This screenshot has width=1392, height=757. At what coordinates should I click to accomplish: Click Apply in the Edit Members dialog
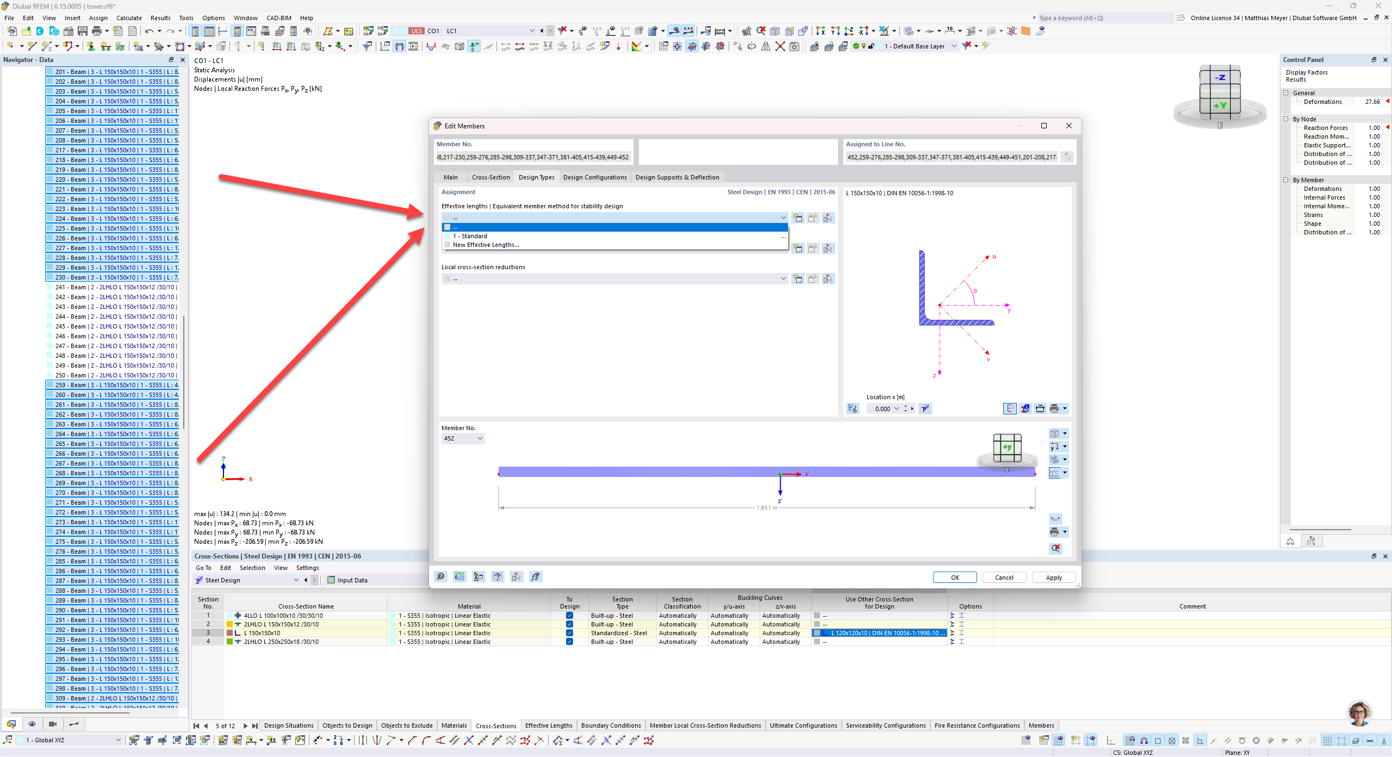(1054, 578)
